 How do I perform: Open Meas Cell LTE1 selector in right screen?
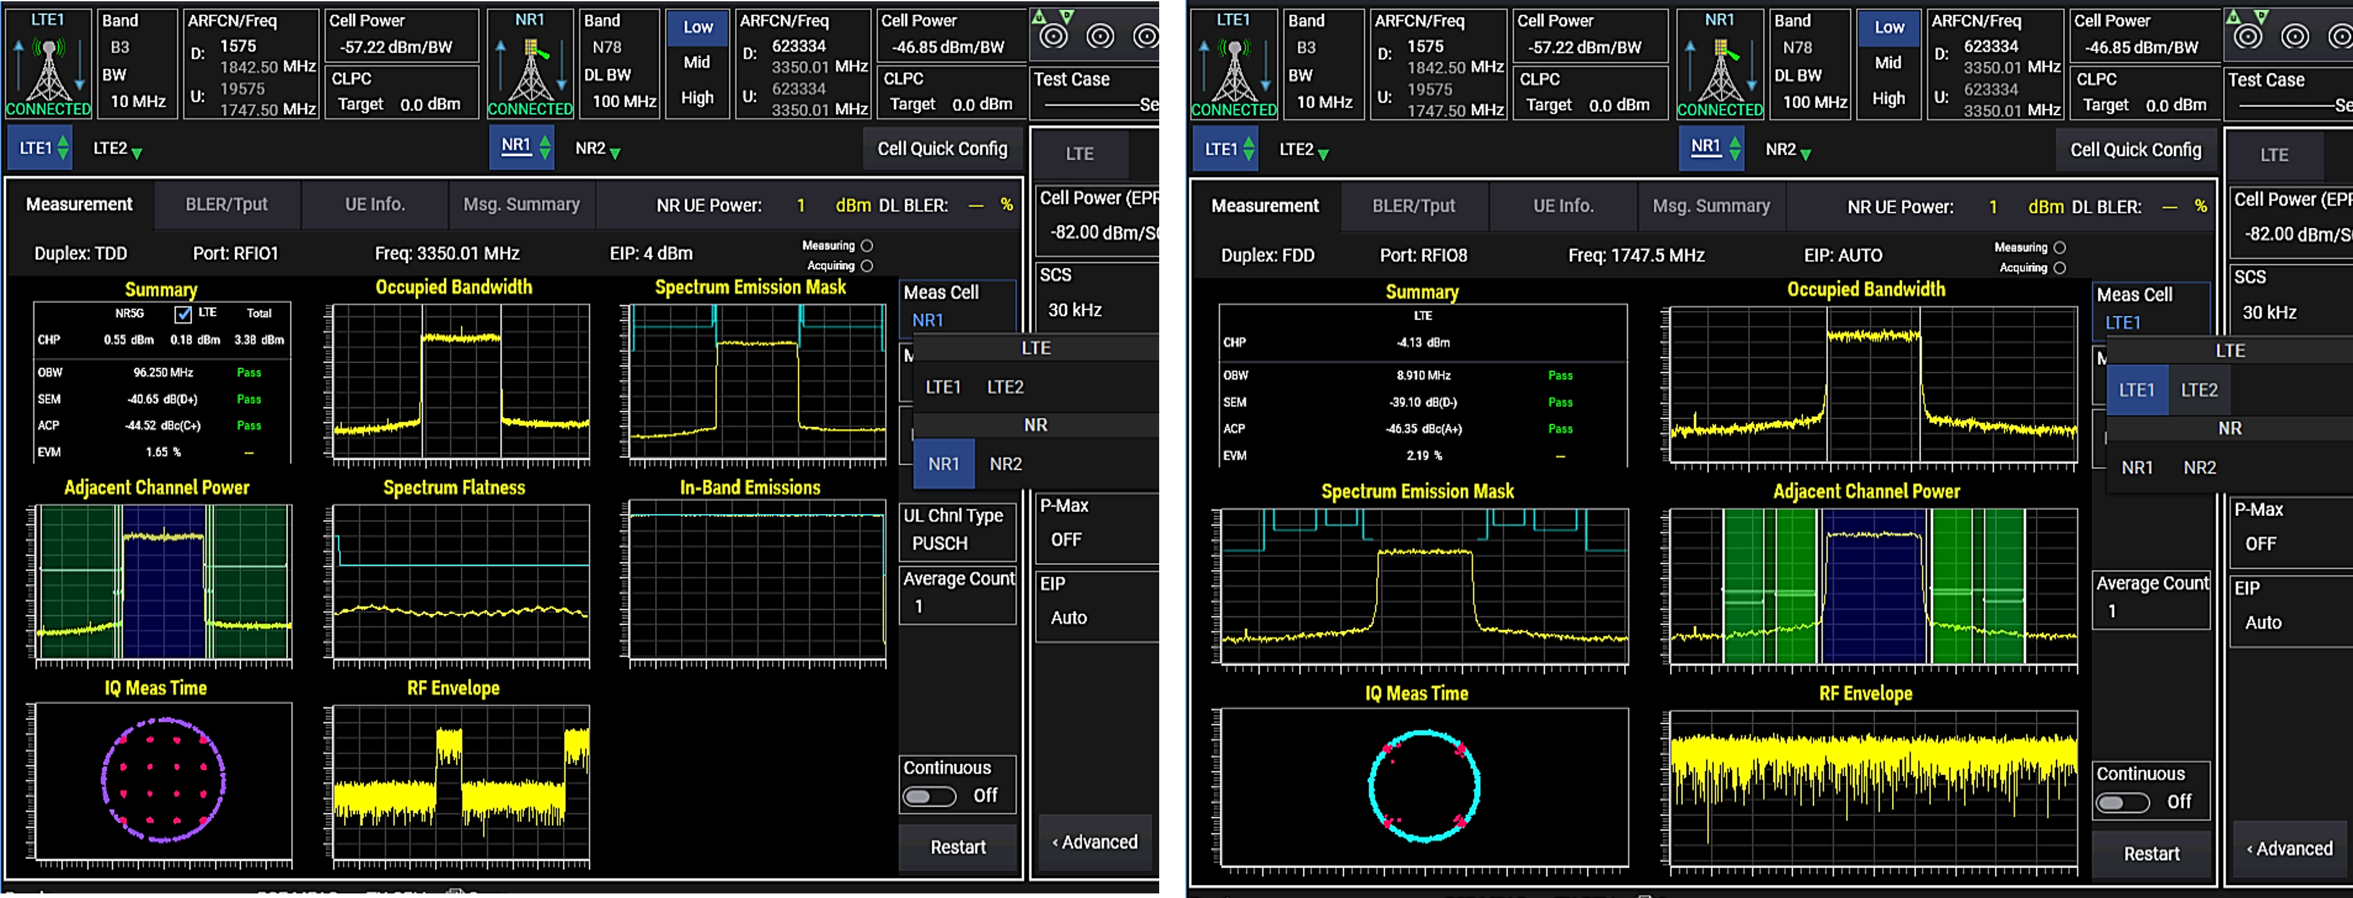pos(2151,309)
